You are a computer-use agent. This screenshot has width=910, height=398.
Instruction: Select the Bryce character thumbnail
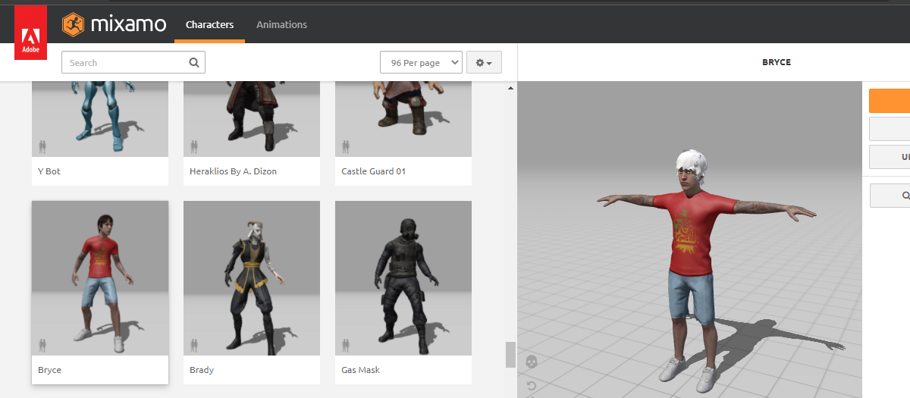pos(100,278)
